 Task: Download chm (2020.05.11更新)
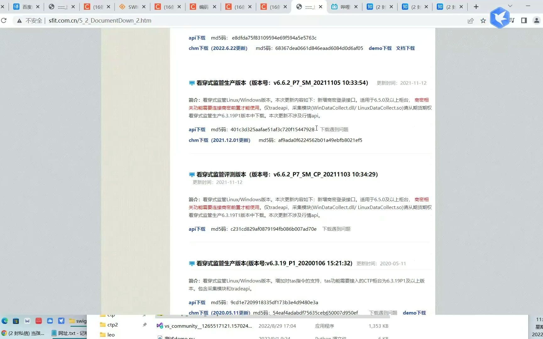tap(219, 313)
